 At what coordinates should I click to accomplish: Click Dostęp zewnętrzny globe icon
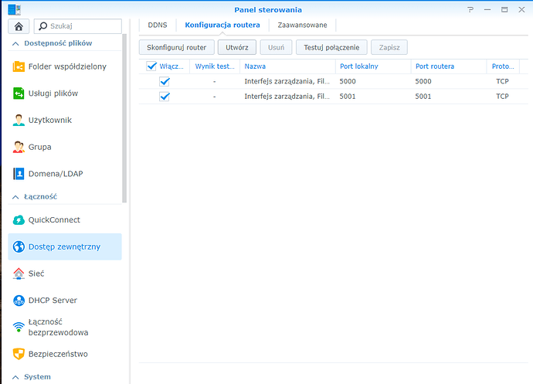19,246
